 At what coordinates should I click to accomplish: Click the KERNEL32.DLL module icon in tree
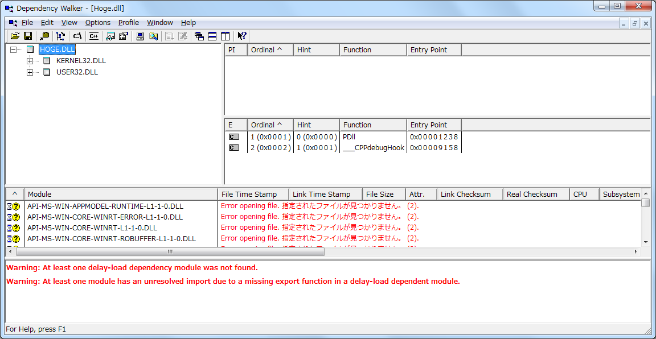47,61
